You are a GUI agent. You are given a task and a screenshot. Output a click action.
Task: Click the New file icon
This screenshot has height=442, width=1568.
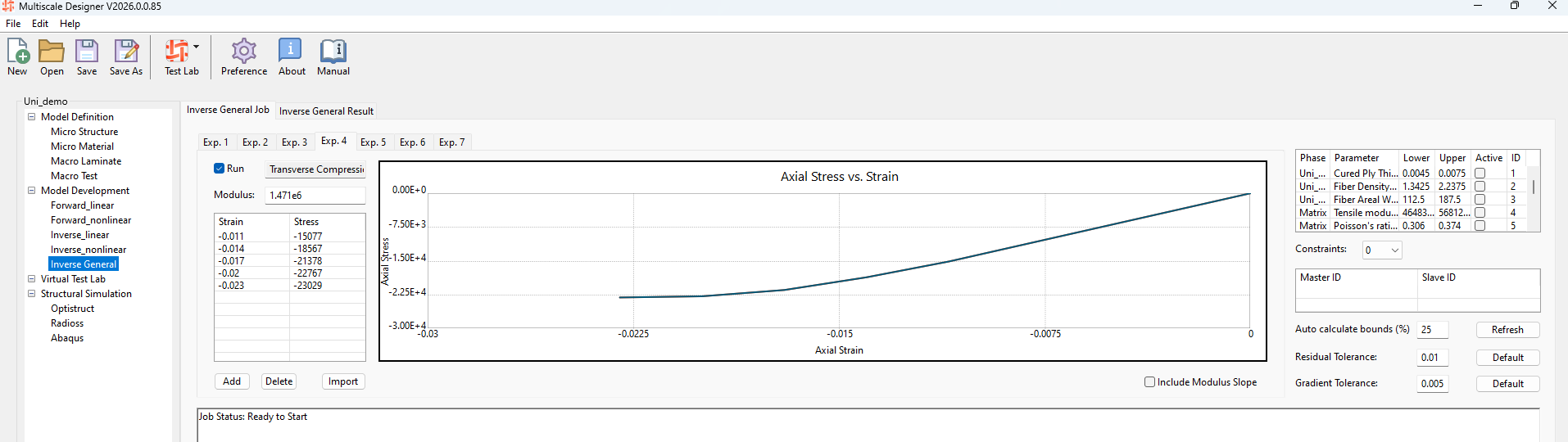coord(17,52)
